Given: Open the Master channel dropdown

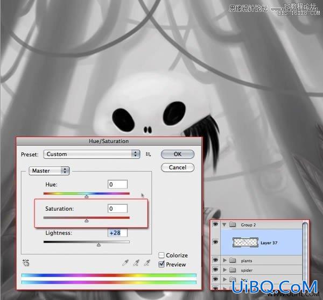Looking at the screenshot, I should click(x=49, y=171).
